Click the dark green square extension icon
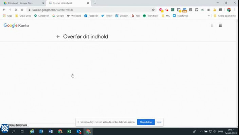 pos(172,10)
